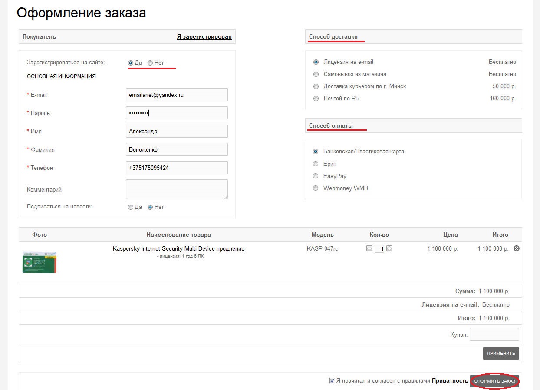This screenshot has width=540, height=390.
Task: Click the "ПРИМЕНИТЬ" coupon button
Action: coord(500,354)
